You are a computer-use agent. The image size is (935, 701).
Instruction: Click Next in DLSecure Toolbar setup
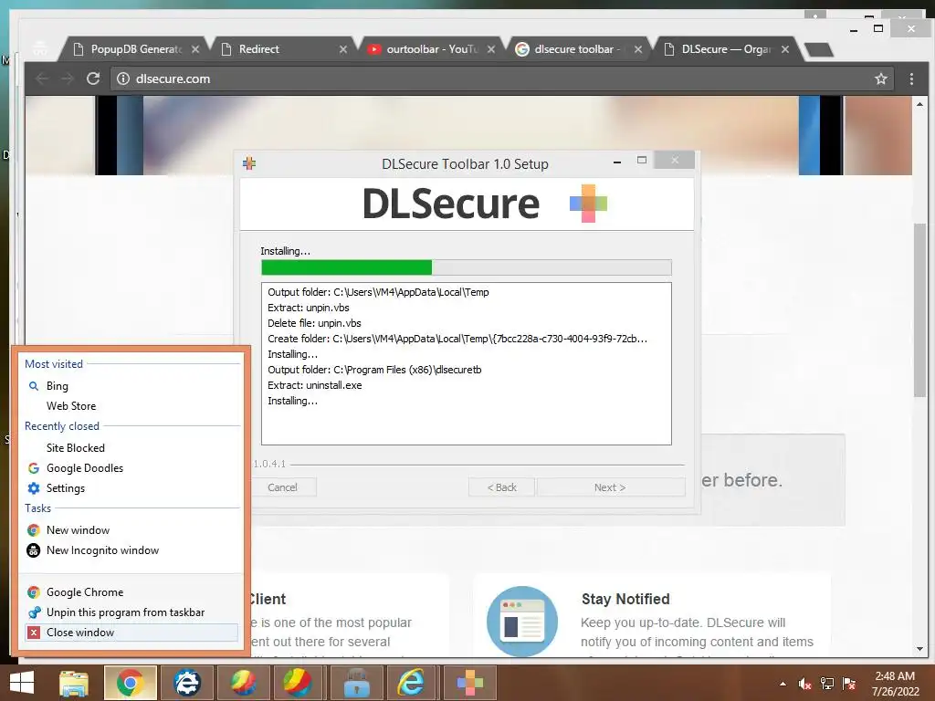coord(610,487)
